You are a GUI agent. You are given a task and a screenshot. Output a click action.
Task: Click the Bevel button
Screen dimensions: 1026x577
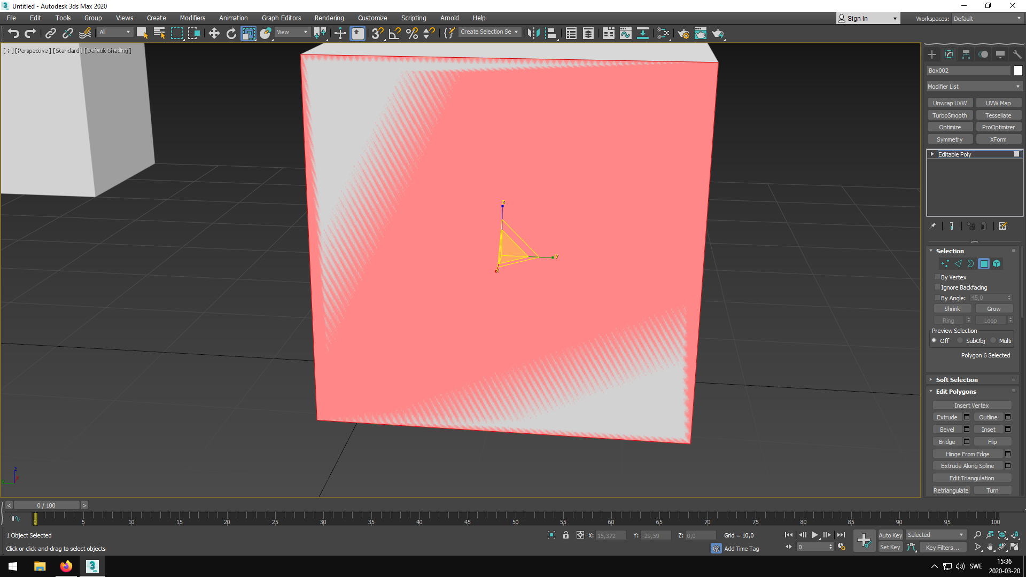tap(947, 430)
